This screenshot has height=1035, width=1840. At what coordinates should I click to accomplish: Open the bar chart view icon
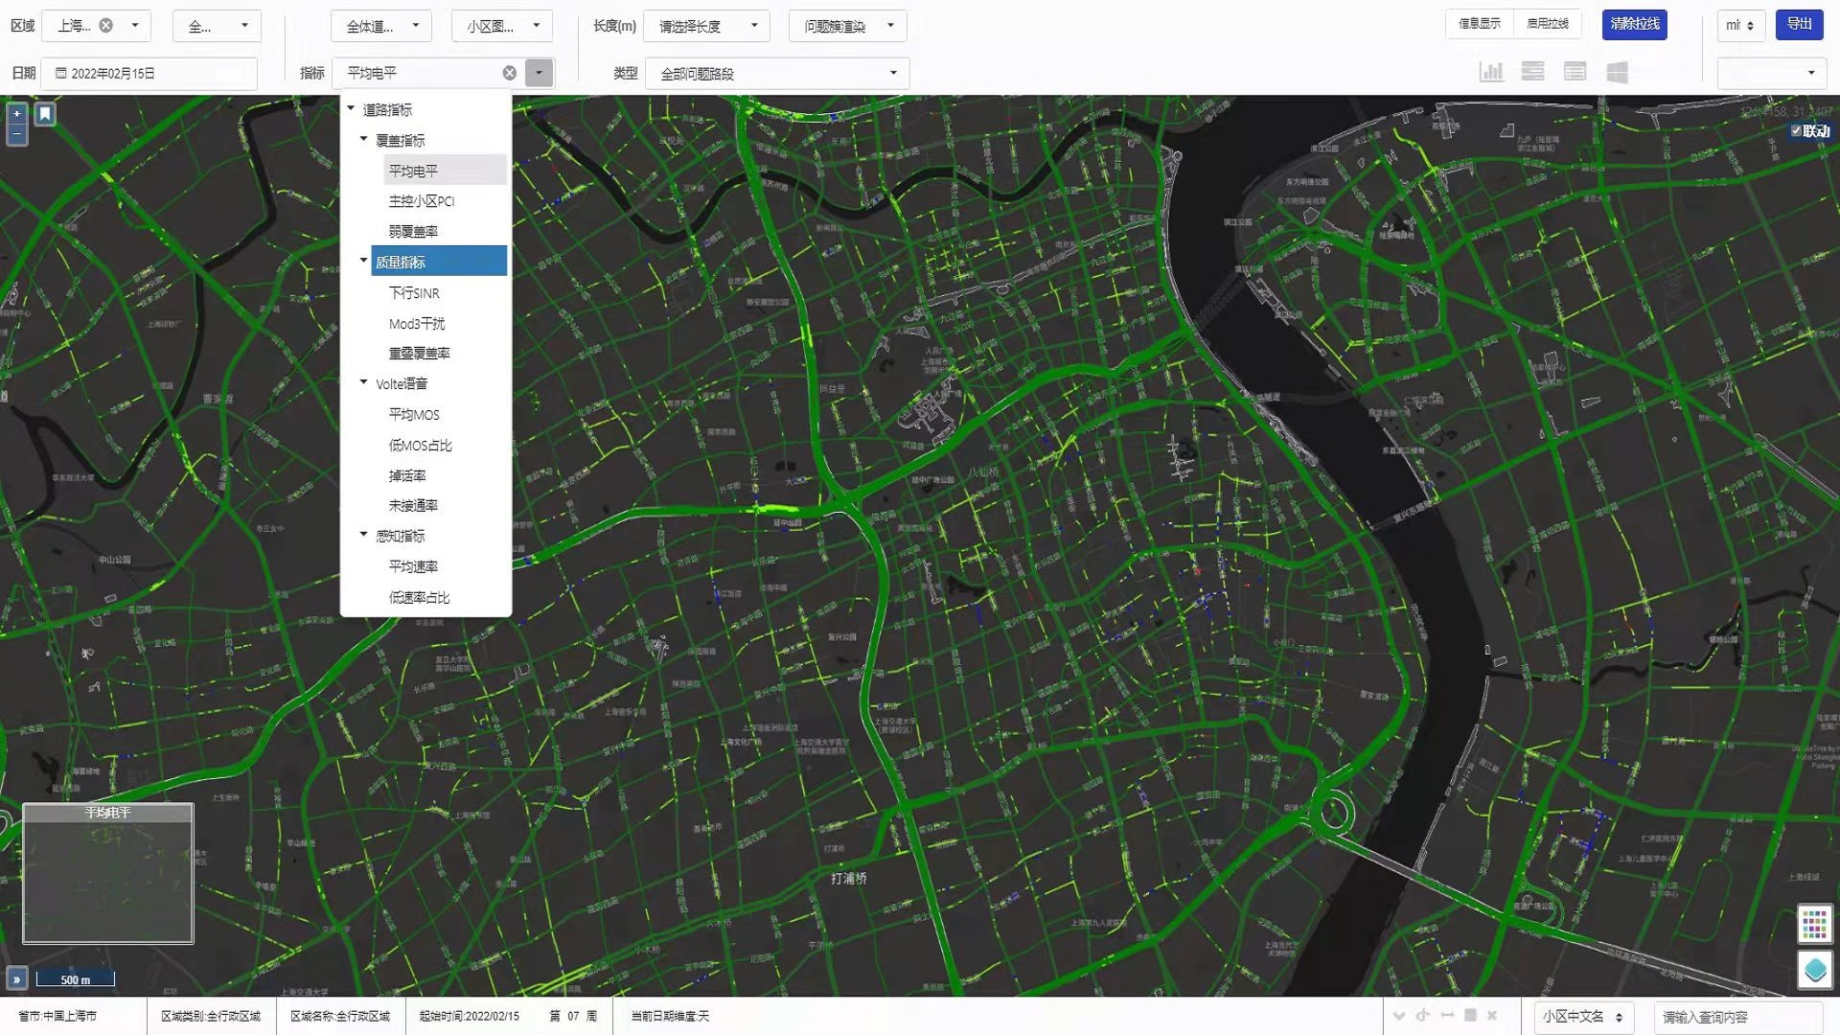(1491, 72)
